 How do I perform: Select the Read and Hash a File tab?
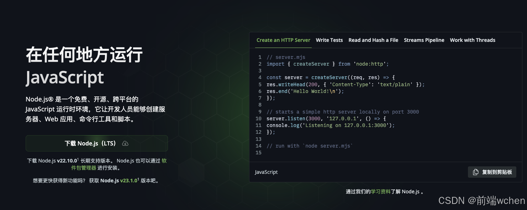tap(373, 40)
